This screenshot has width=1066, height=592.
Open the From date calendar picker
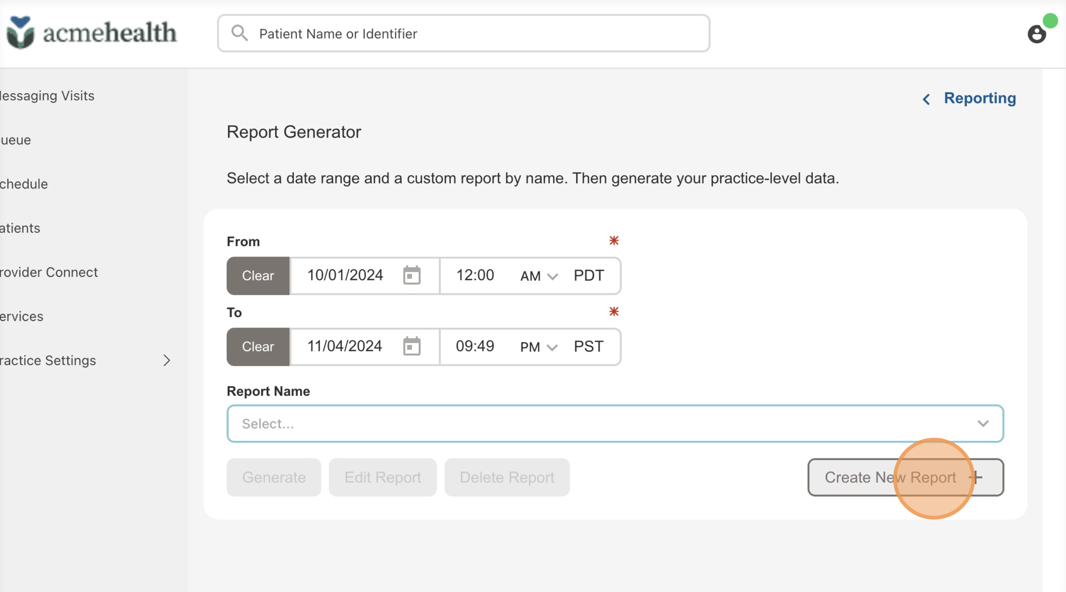[412, 275]
